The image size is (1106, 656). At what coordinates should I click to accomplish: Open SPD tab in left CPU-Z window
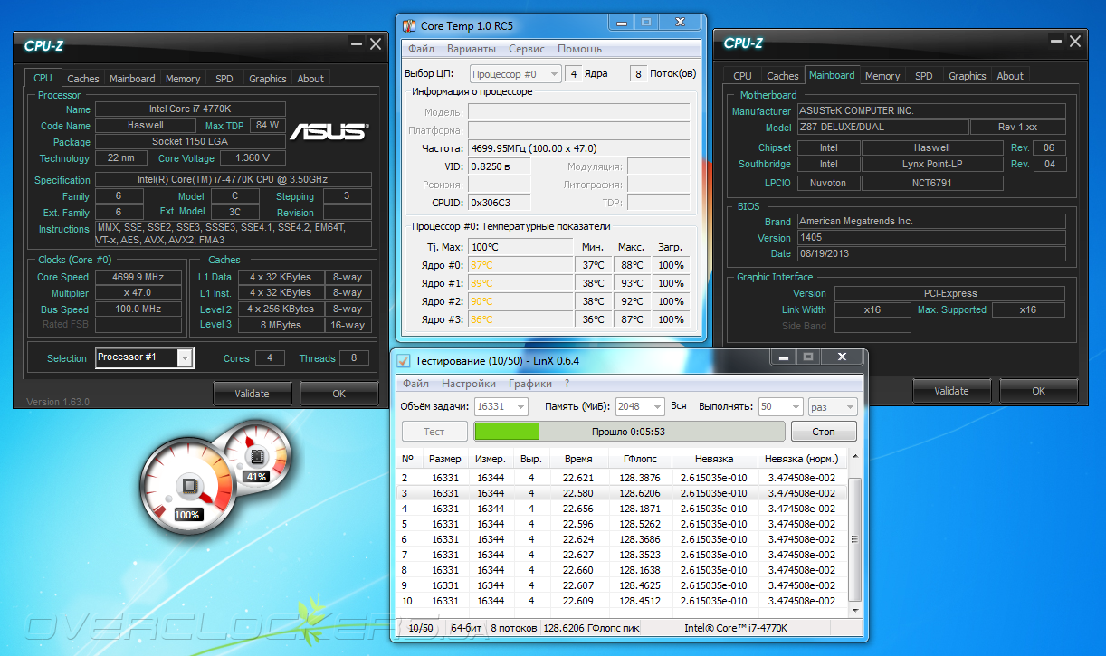(224, 79)
